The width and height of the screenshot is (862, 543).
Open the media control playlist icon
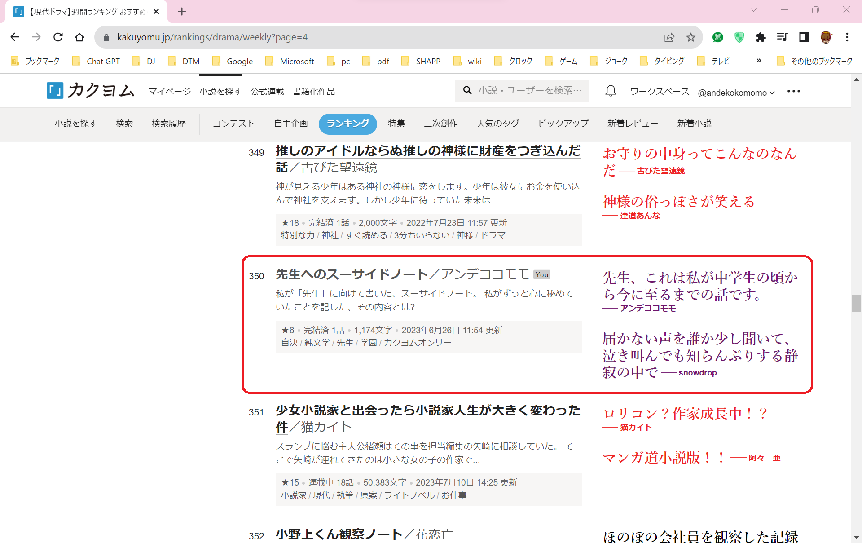pyautogui.click(x=782, y=37)
